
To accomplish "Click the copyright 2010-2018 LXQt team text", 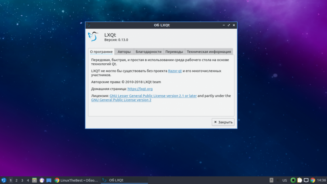I will click(x=126, y=82).
